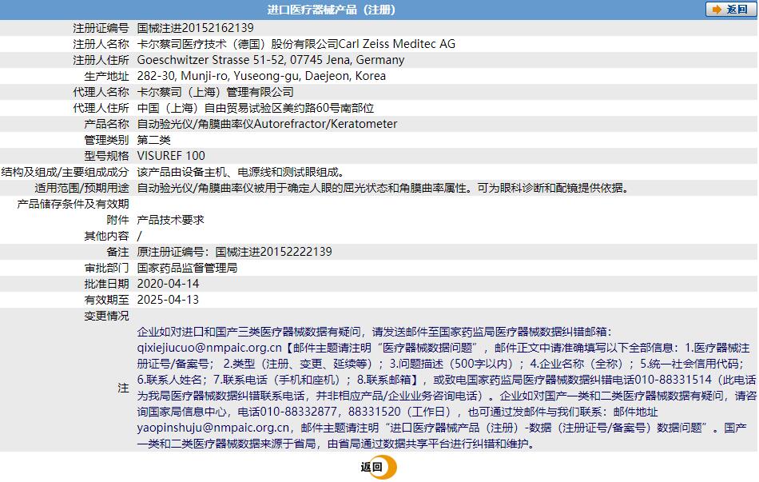Image resolution: width=759 pixels, height=482 pixels.
Task: Click the 审批部门 label
Action: [x=106, y=268]
